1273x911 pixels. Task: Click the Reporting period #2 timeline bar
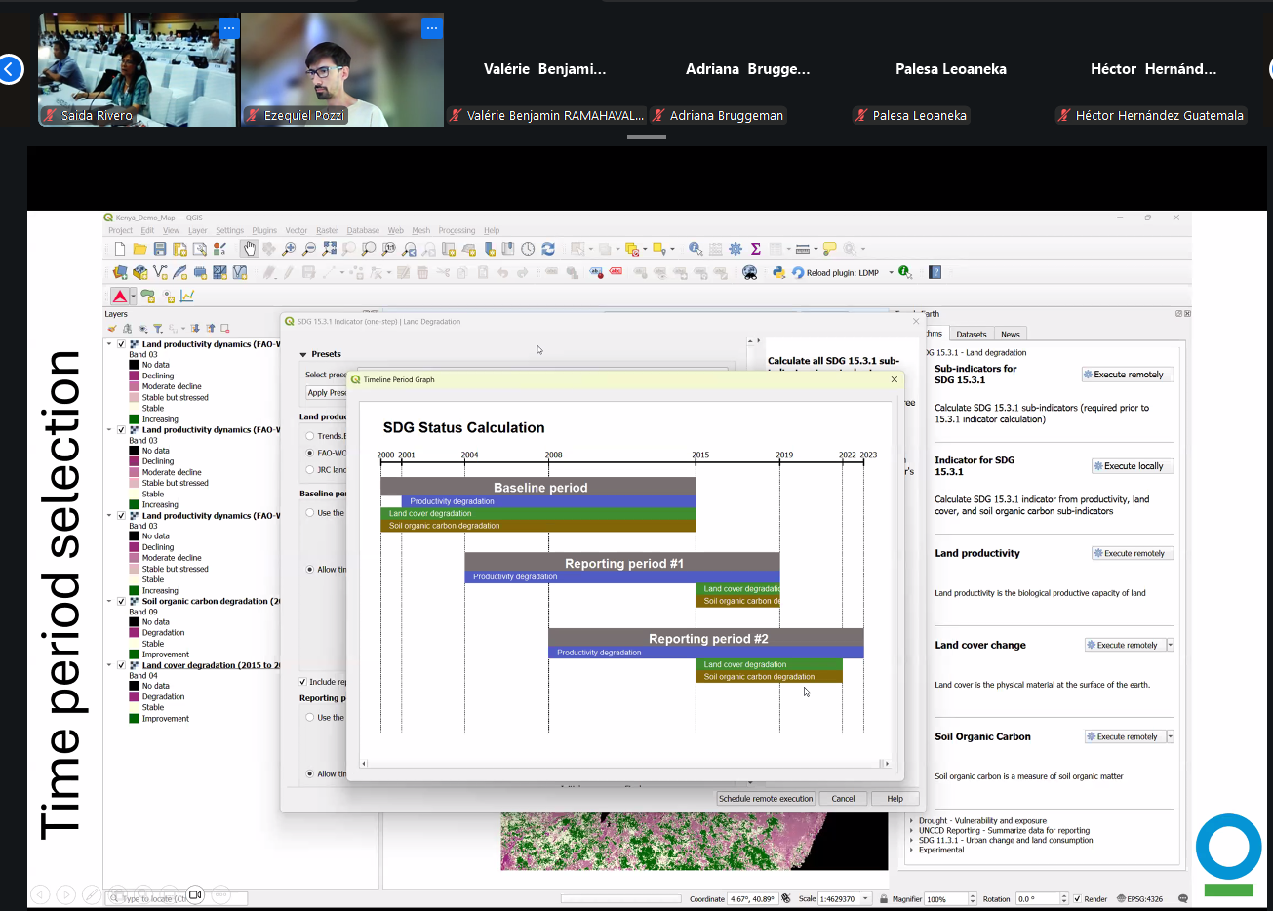[707, 639]
